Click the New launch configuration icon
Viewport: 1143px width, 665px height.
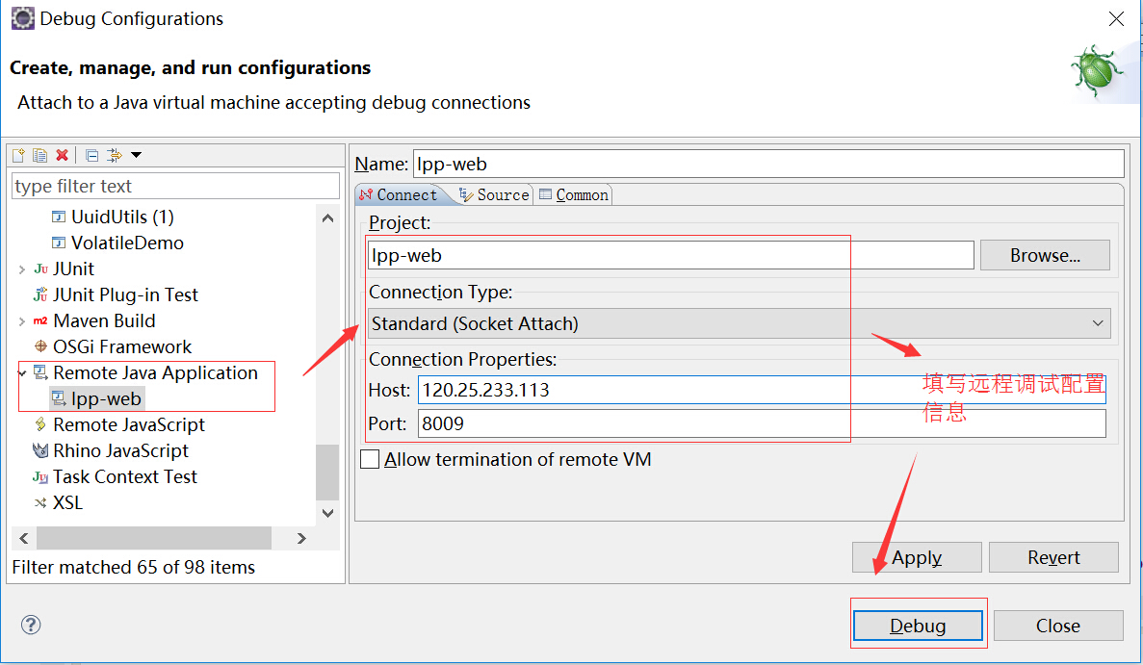18,155
